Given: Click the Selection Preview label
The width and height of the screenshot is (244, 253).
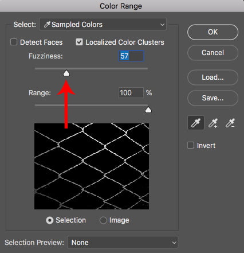Looking at the screenshot, I should pos(34,243).
